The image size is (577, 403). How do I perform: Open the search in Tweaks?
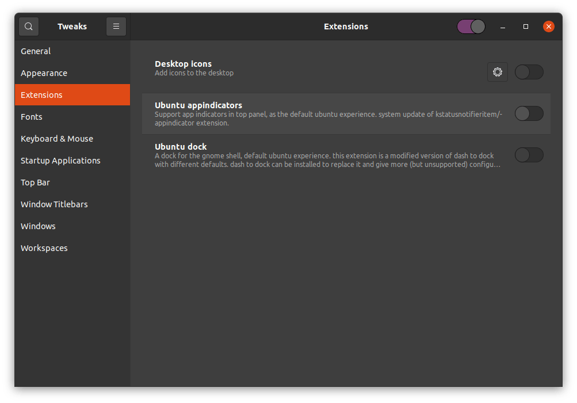[x=29, y=26]
